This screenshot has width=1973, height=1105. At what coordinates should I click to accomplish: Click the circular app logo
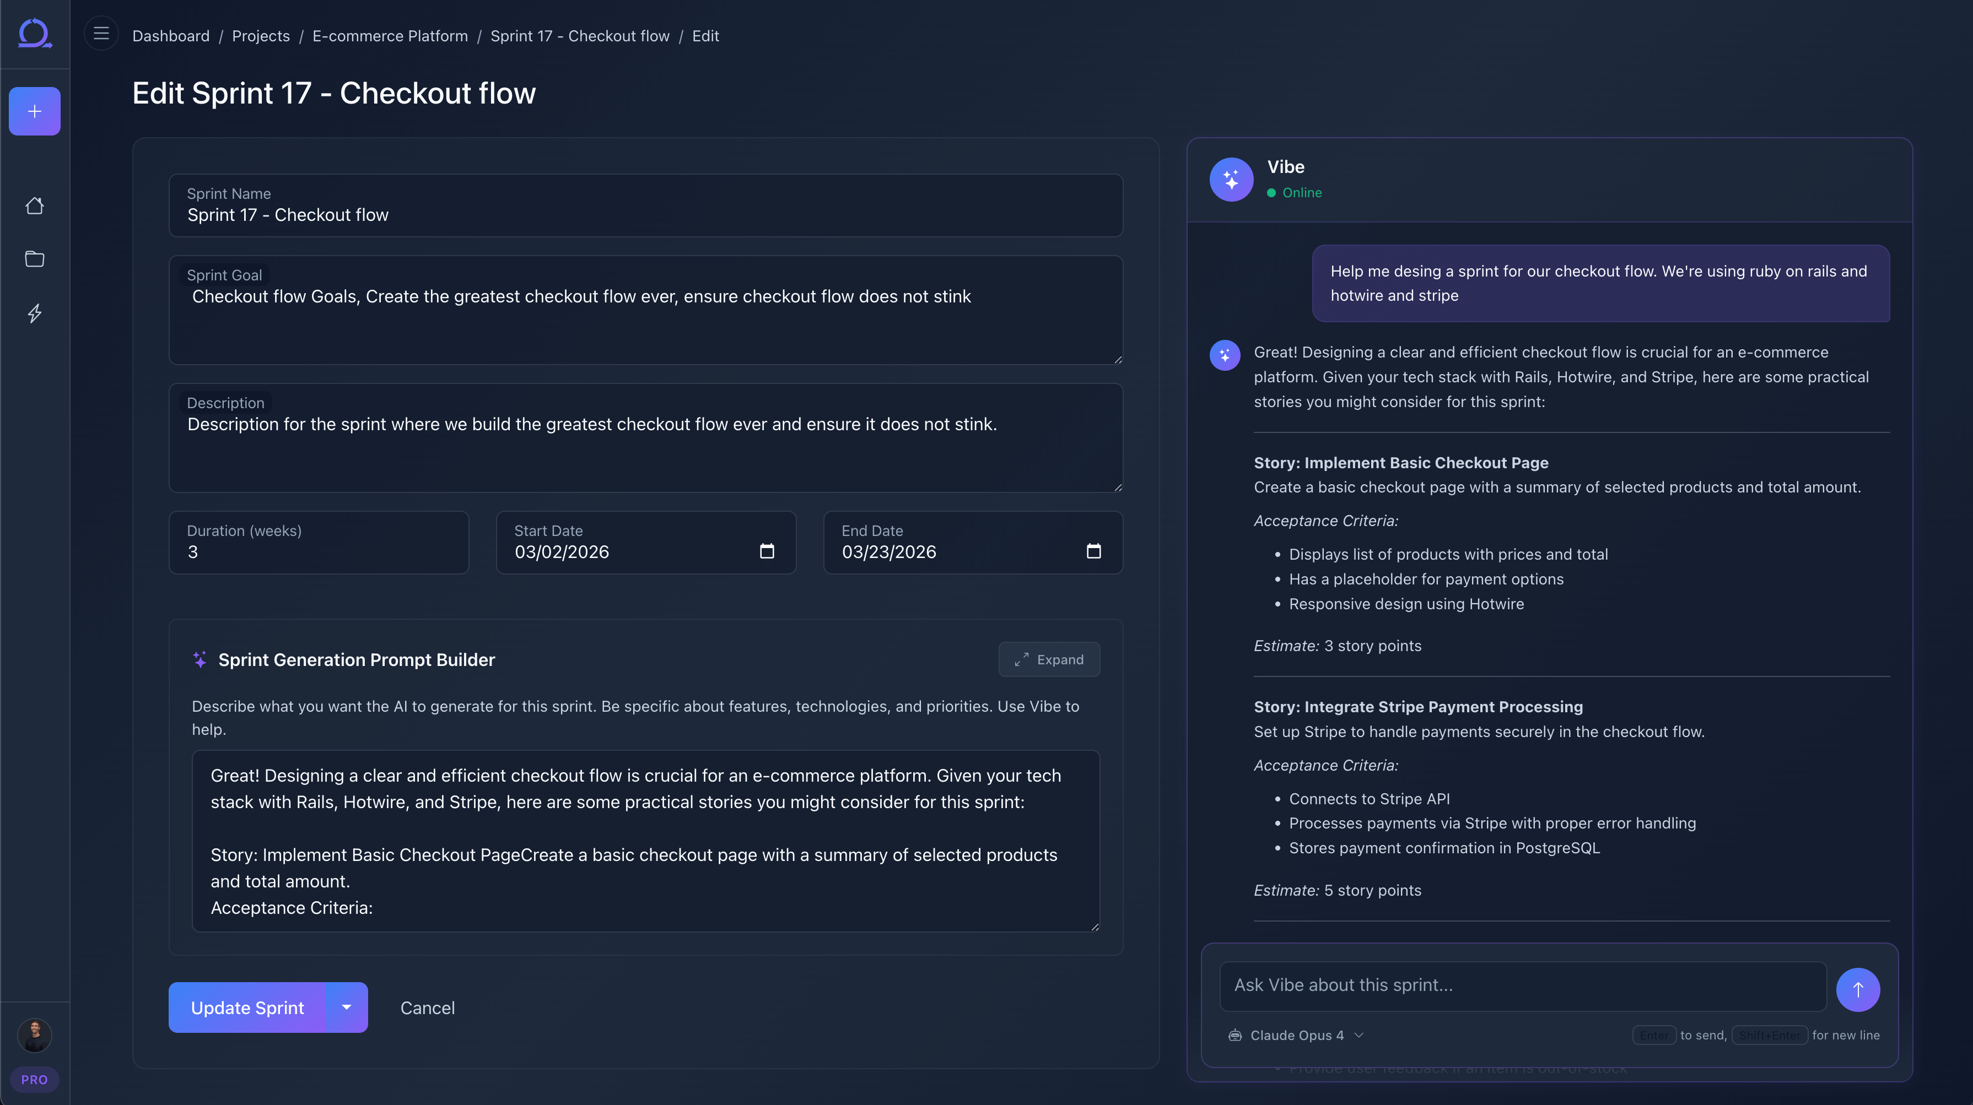pyautogui.click(x=35, y=33)
